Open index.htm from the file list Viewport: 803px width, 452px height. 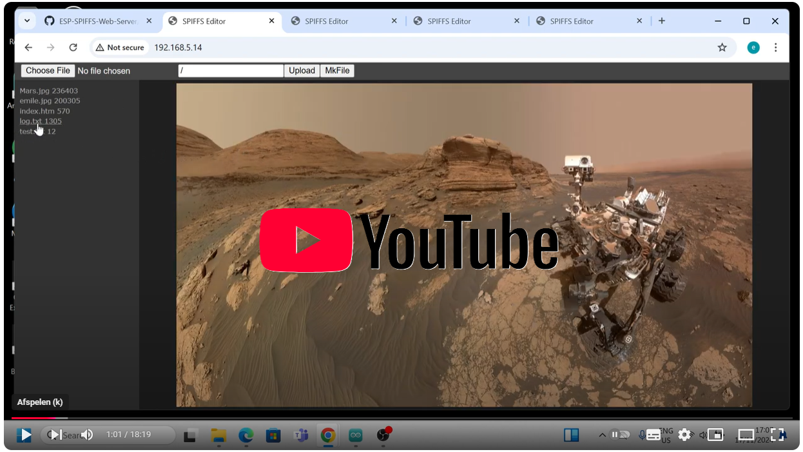(x=44, y=111)
